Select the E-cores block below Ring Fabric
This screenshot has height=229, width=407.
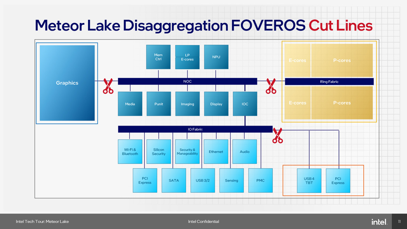[x=297, y=103]
